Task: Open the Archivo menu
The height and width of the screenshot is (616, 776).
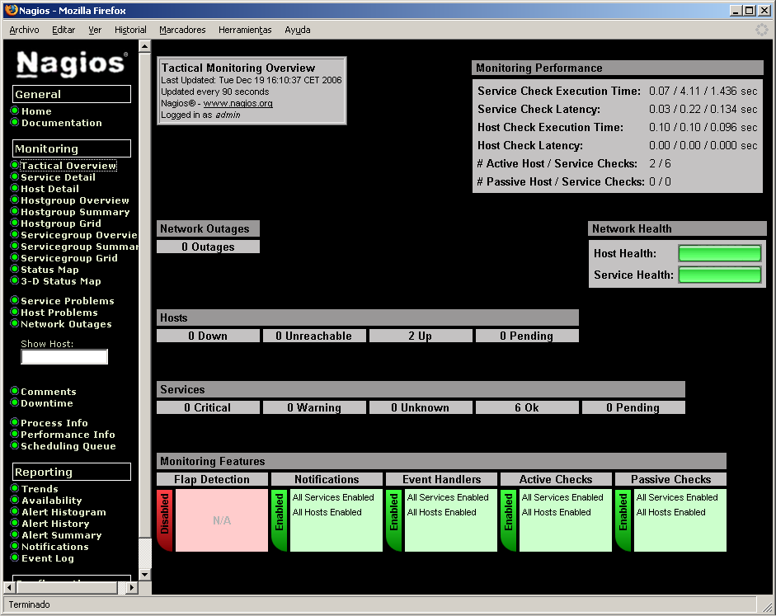Action: (24, 31)
